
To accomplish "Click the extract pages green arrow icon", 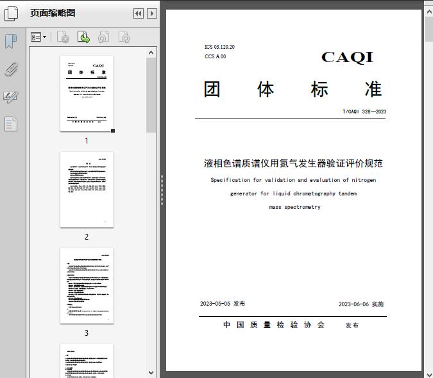I will [x=83, y=37].
